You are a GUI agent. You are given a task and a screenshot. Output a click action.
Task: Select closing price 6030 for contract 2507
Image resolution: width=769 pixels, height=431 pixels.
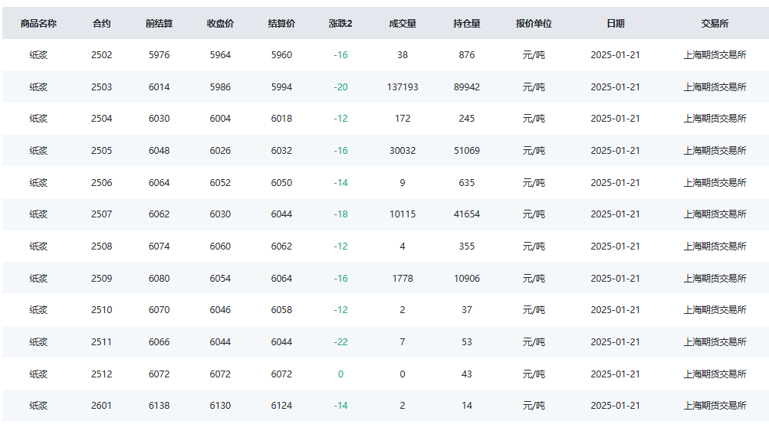point(220,214)
